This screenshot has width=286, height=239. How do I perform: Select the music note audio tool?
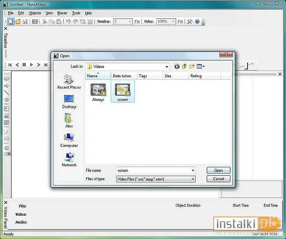coord(7,132)
